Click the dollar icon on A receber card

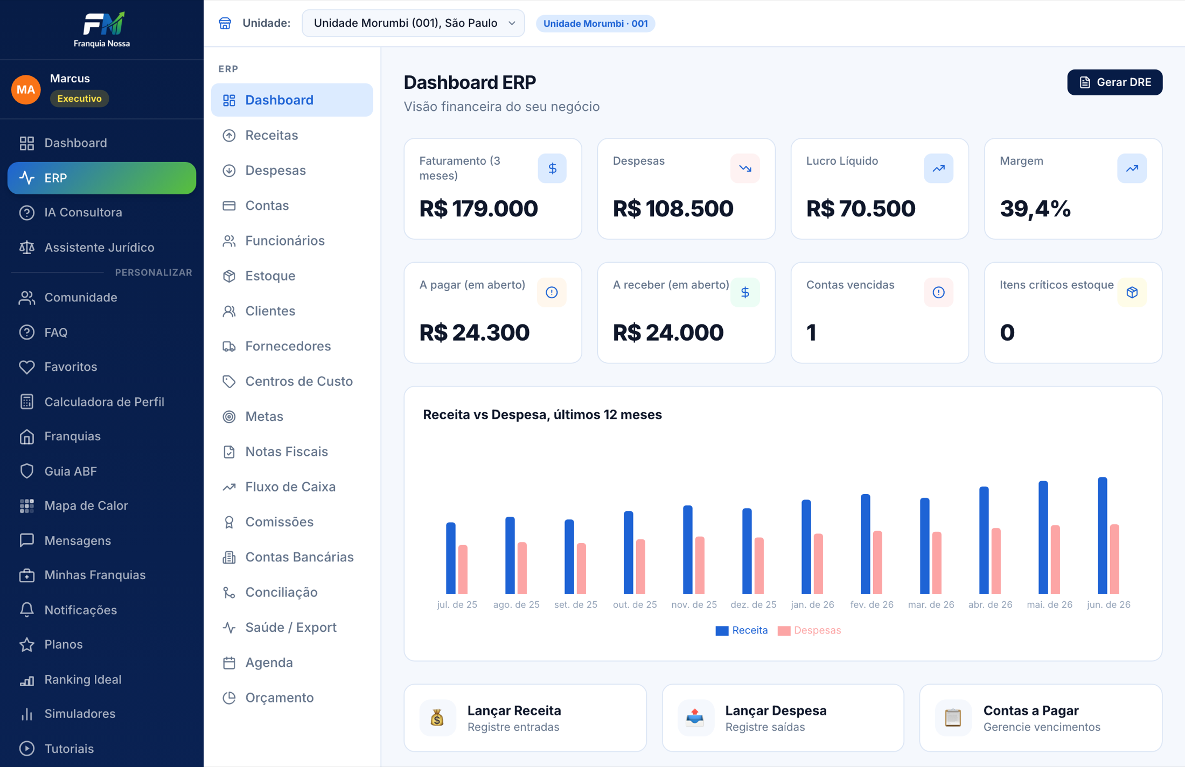745,292
